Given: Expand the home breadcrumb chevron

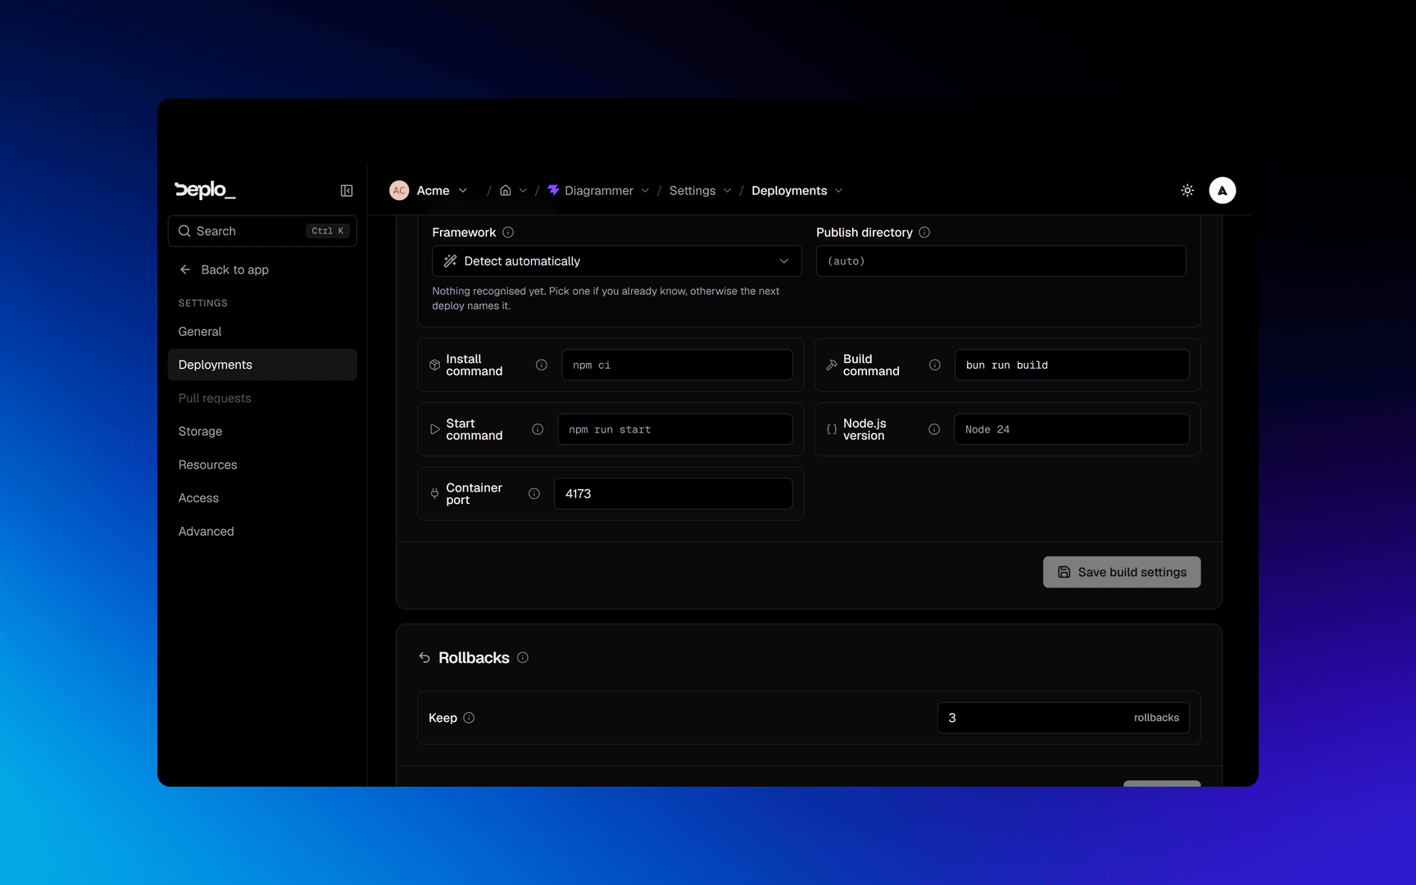Looking at the screenshot, I should [x=523, y=190].
